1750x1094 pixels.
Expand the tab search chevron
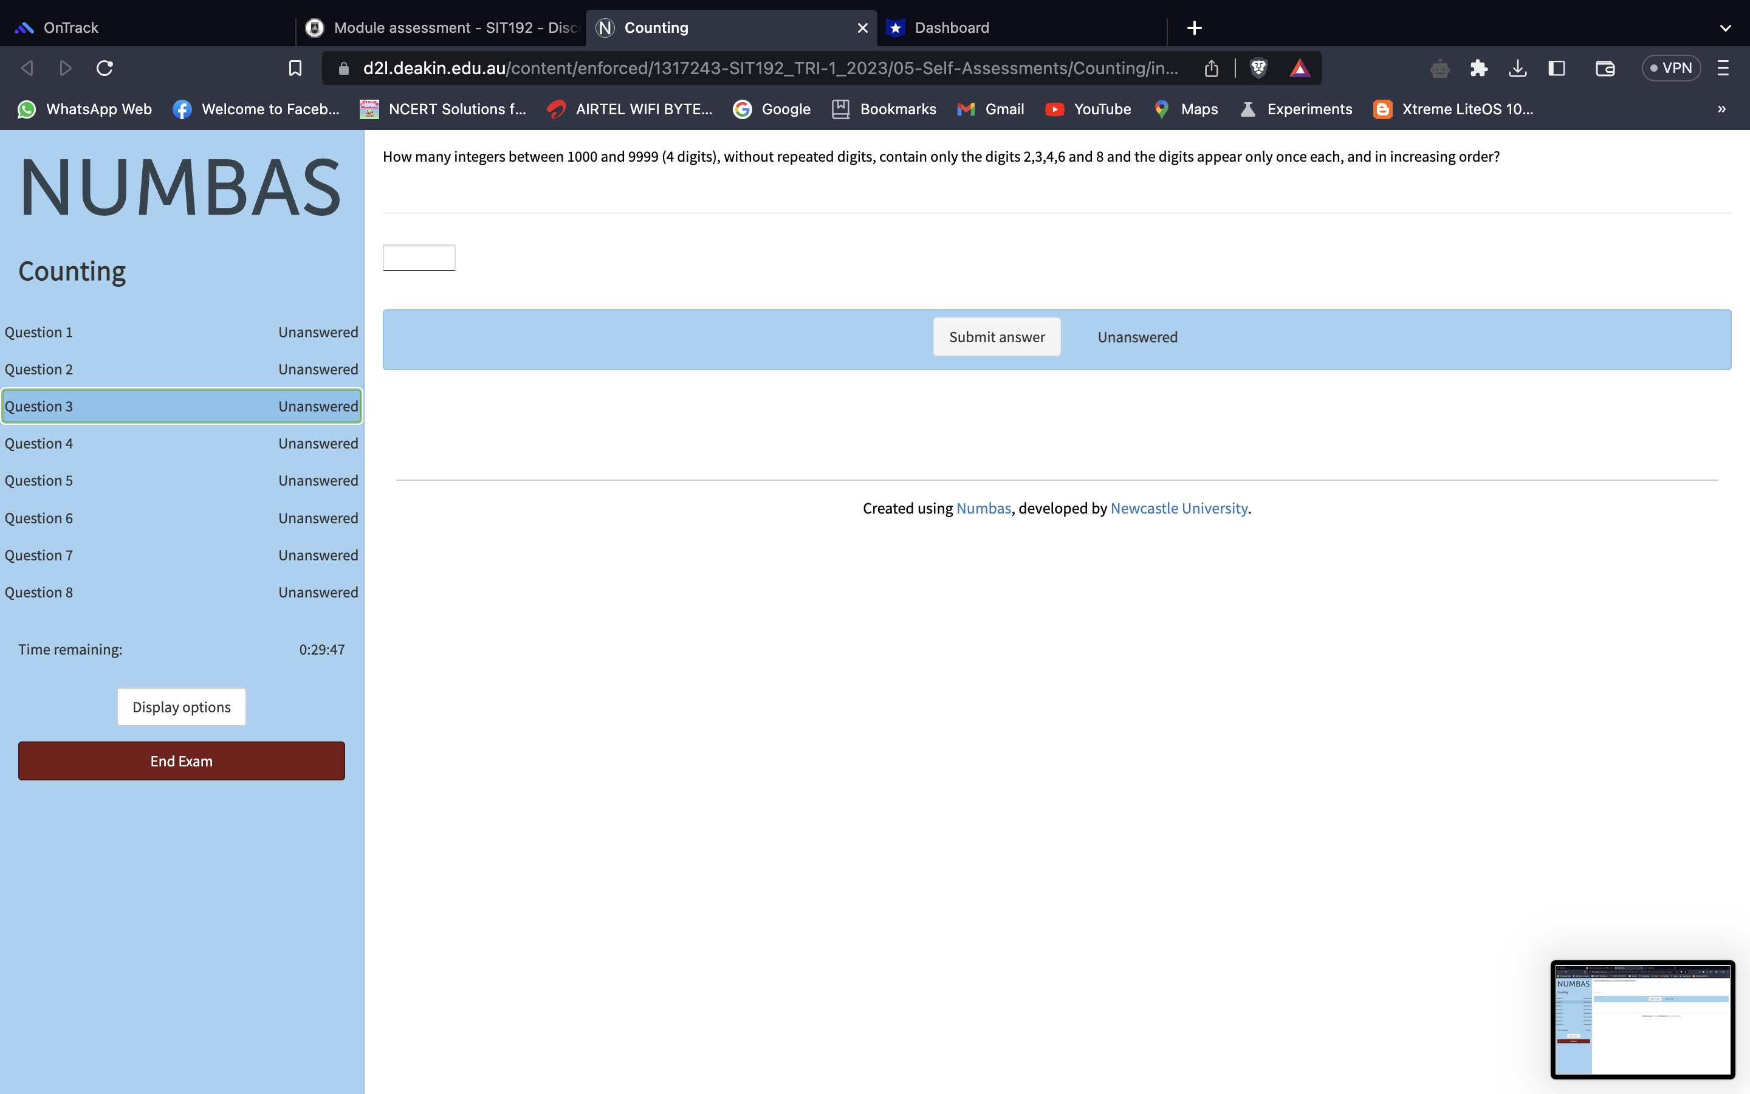(x=1724, y=28)
